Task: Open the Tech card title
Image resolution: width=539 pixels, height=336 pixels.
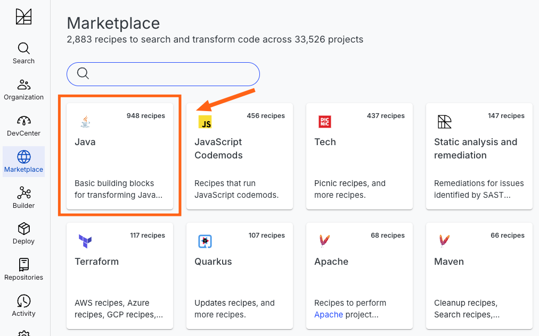Action: coord(325,142)
